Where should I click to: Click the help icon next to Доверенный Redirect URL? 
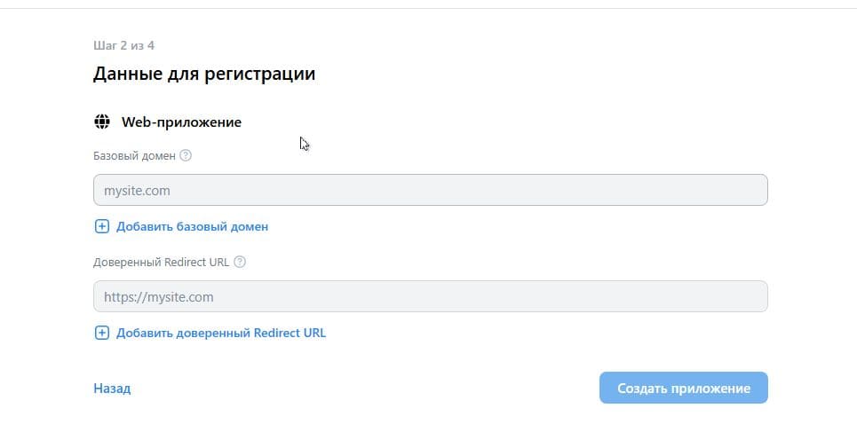point(240,262)
